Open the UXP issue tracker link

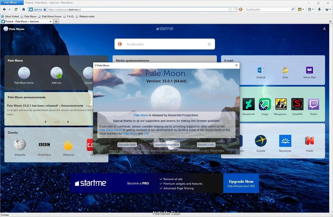[147, 133]
